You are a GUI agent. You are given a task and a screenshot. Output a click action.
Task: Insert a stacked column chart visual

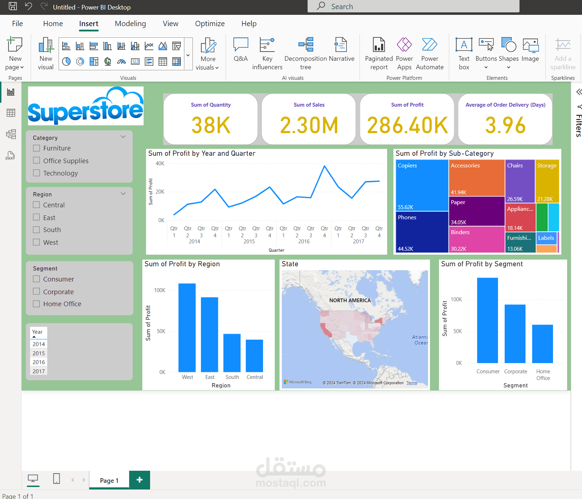click(80, 46)
